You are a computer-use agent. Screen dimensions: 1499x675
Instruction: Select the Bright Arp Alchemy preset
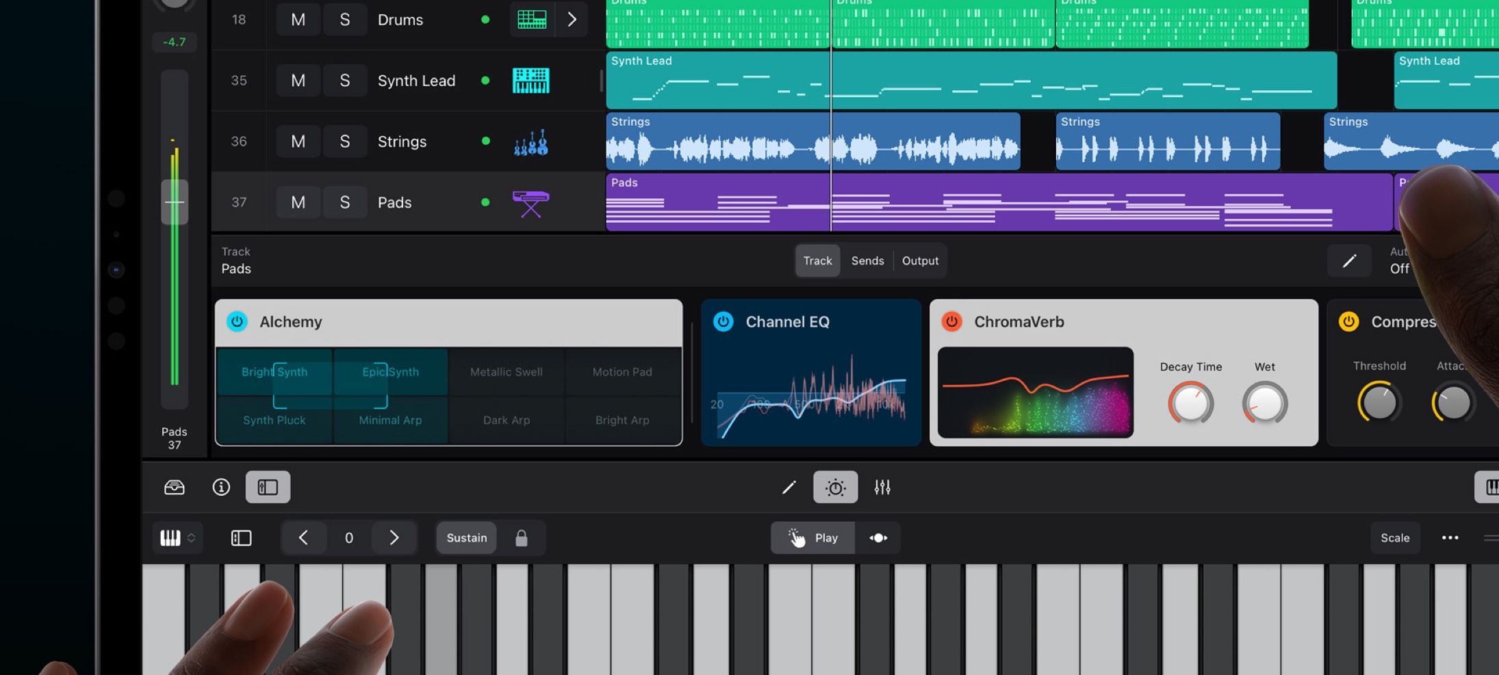point(622,421)
